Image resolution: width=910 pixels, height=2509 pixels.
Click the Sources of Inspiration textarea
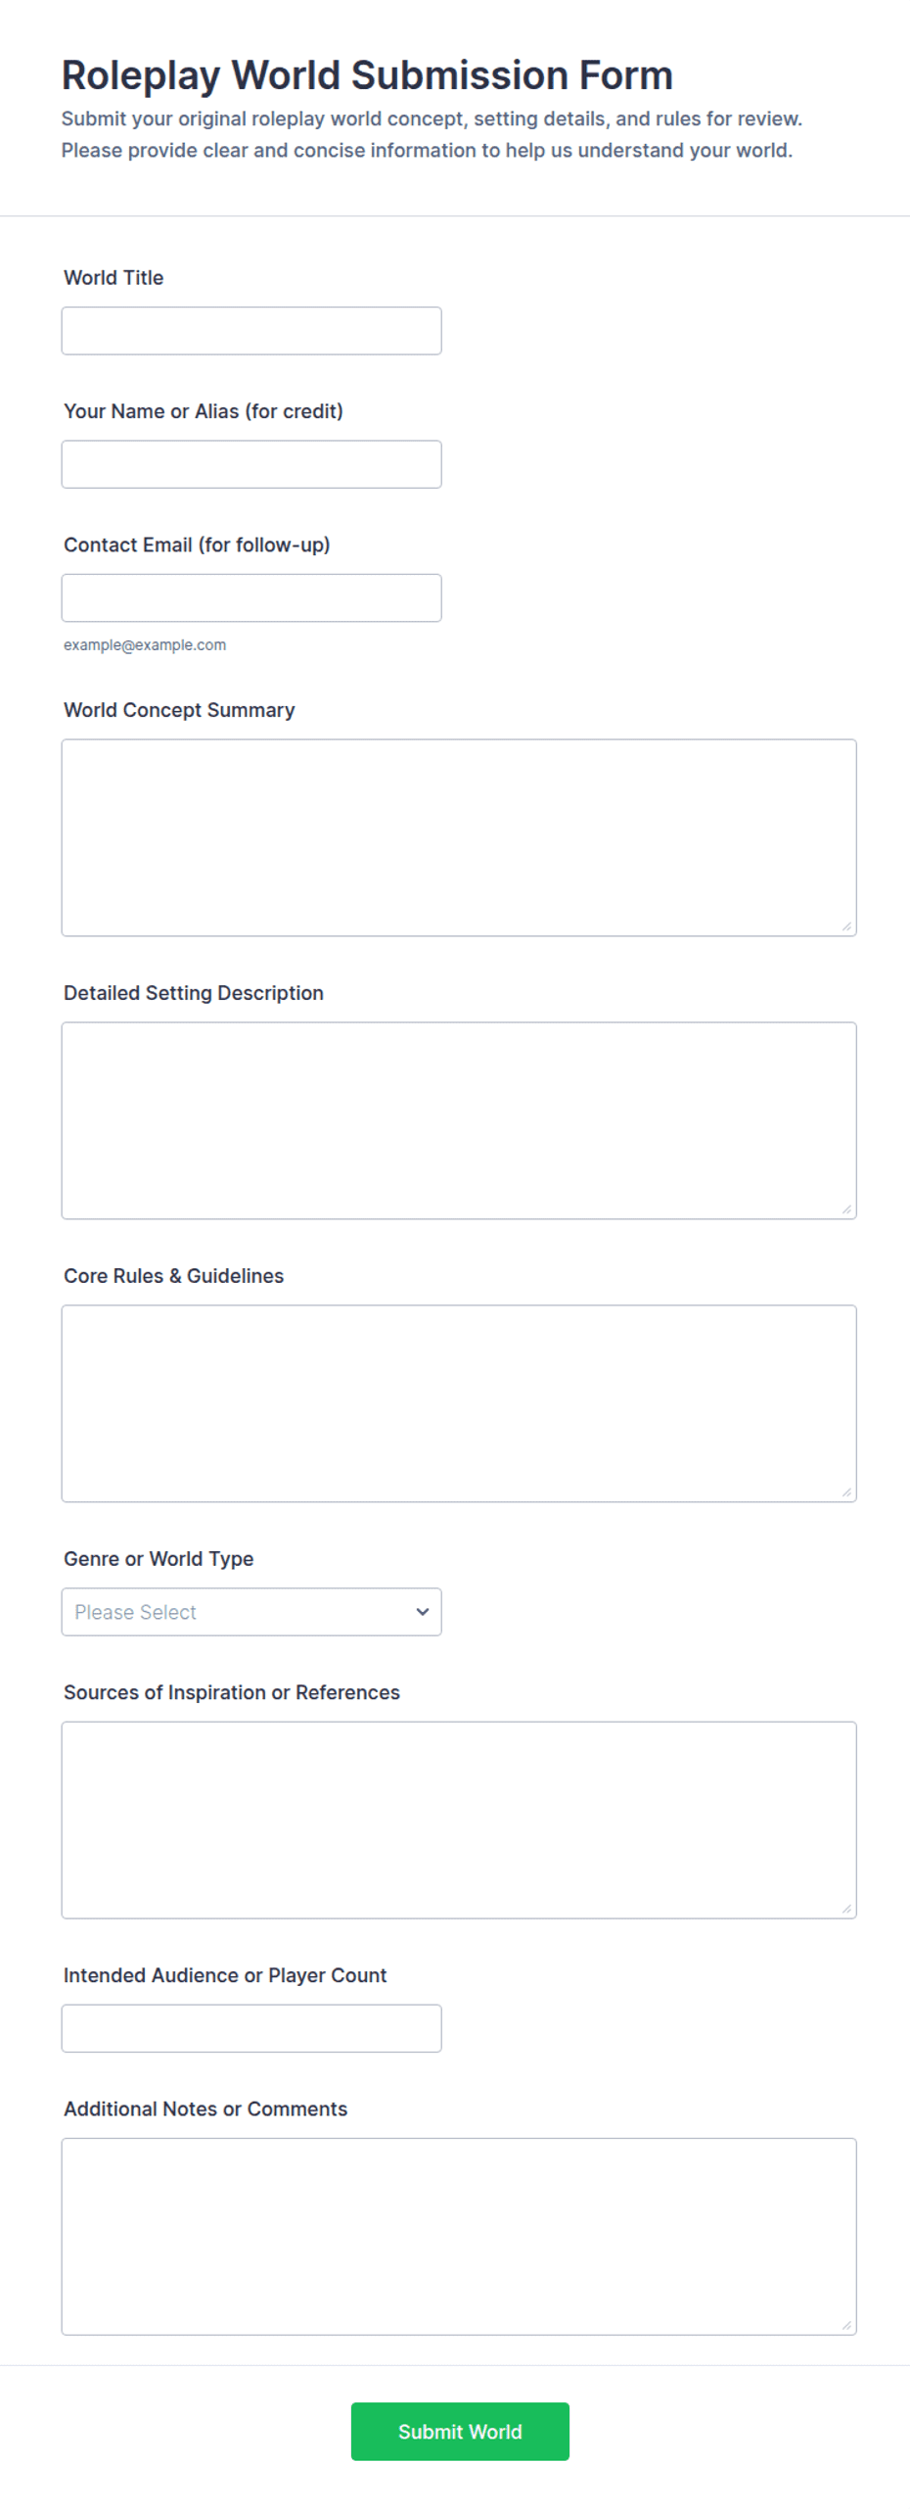(x=459, y=1820)
